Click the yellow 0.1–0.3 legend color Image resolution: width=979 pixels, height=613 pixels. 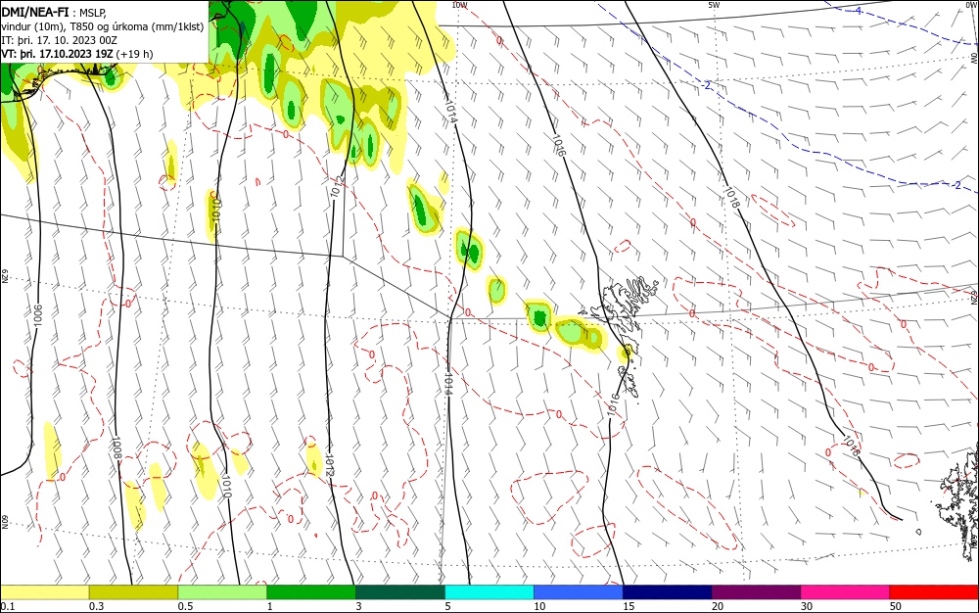click(44, 592)
